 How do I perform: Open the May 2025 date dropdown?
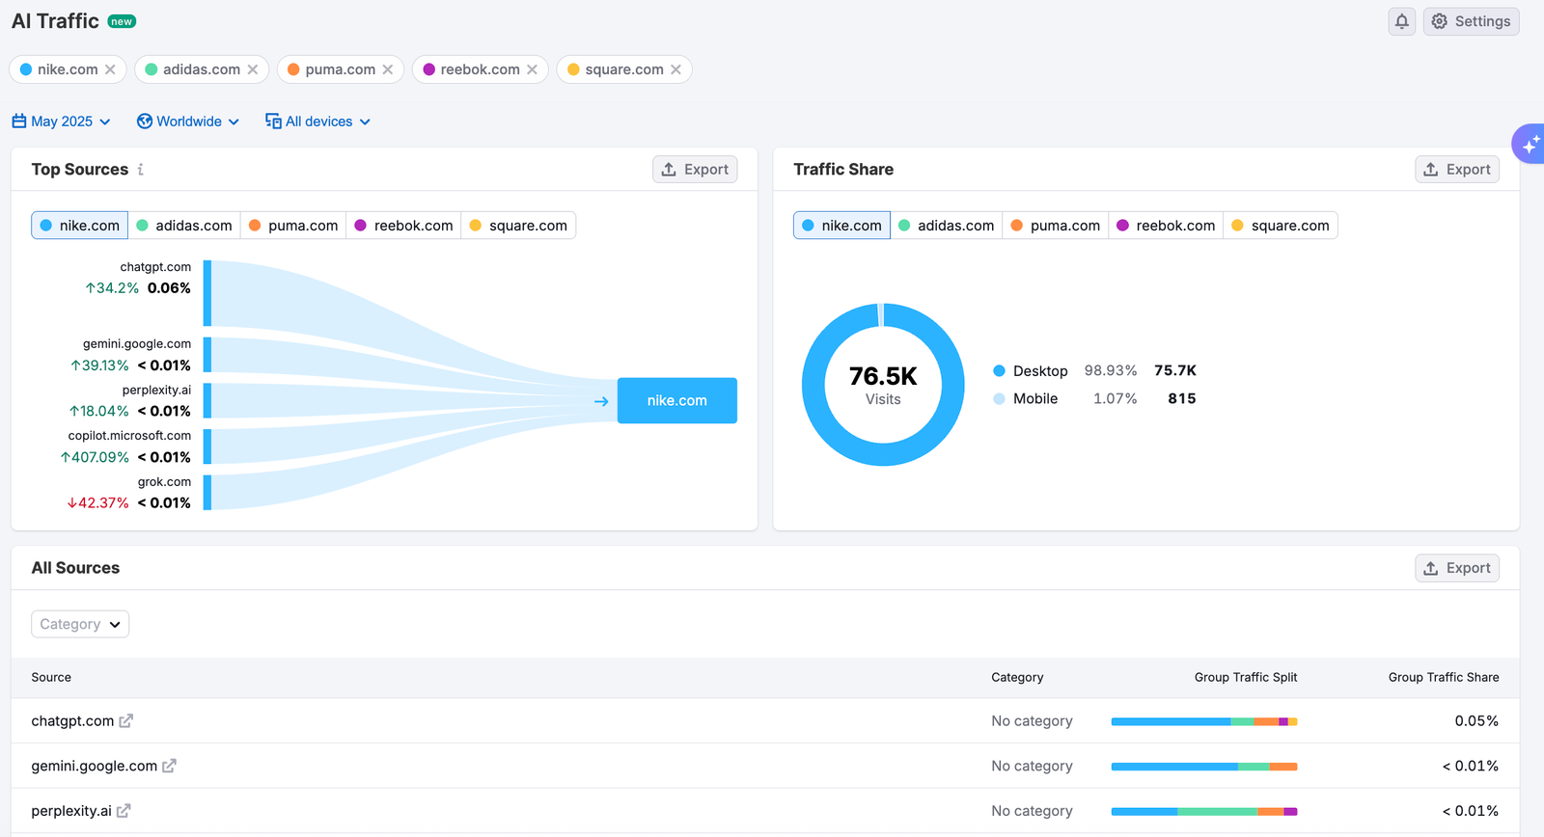(x=62, y=121)
